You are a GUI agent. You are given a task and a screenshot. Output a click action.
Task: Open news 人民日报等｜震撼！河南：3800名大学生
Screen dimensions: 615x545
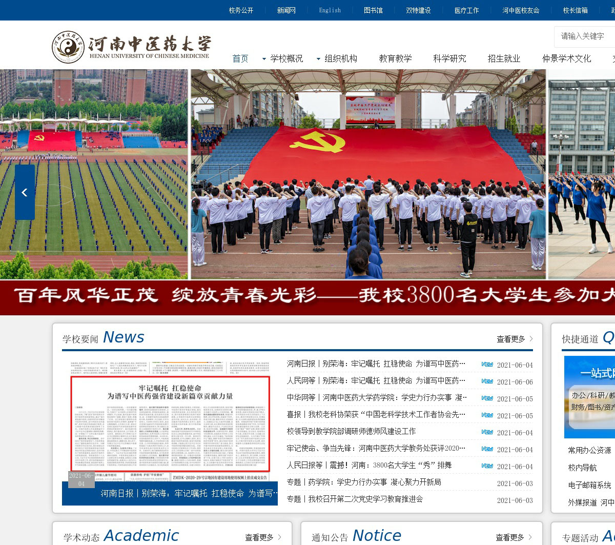369,466
